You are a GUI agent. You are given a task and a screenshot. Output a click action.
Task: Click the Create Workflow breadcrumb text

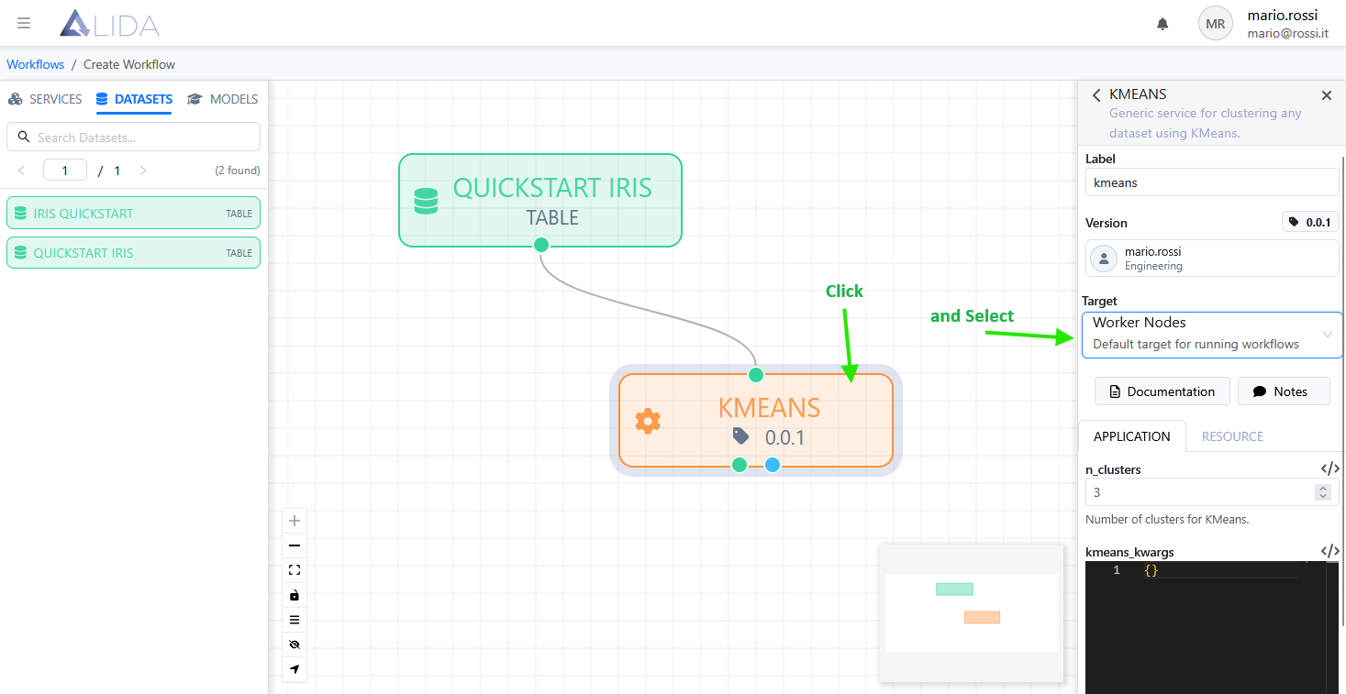click(129, 64)
